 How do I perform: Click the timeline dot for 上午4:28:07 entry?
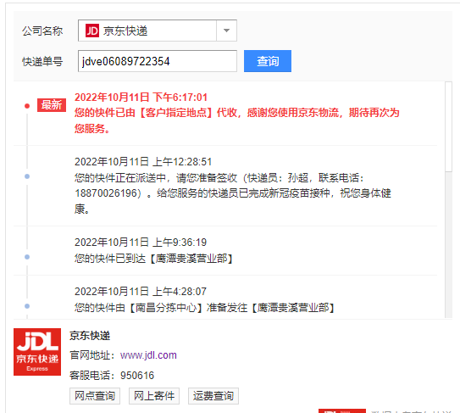(x=27, y=306)
